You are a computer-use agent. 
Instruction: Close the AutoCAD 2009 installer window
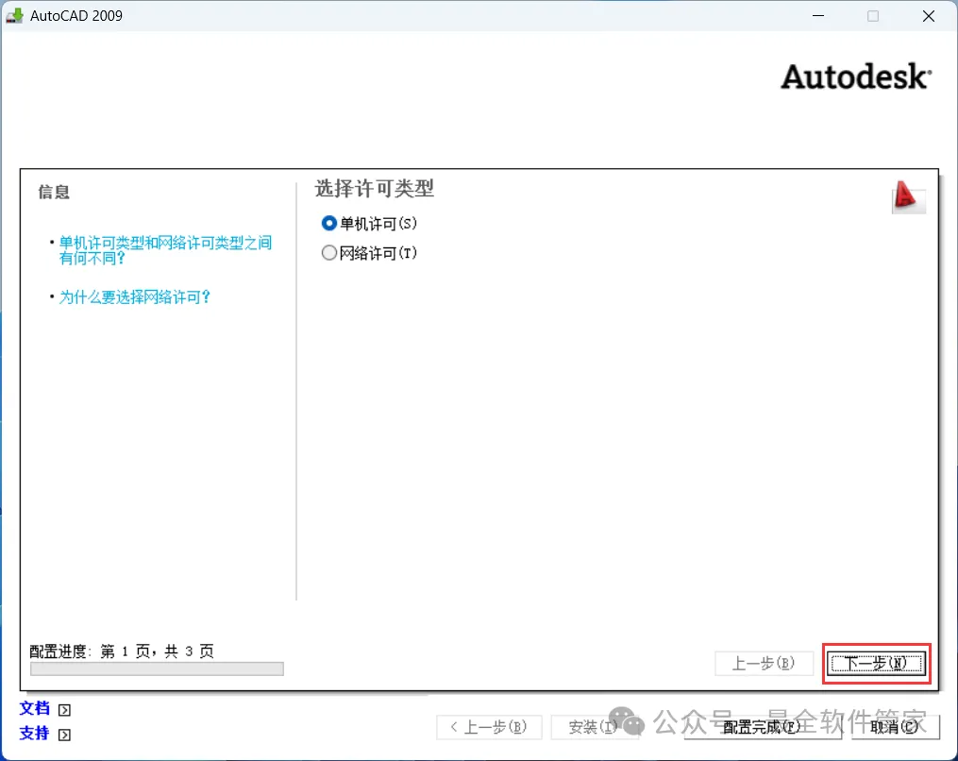(929, 16)
